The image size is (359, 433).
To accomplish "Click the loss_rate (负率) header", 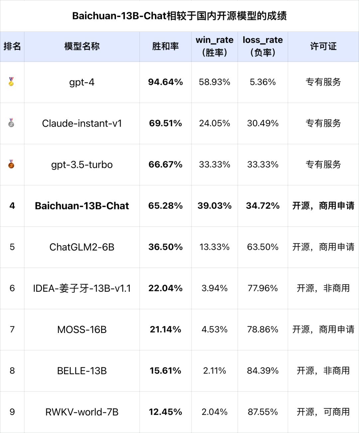I will coord(263,46).
